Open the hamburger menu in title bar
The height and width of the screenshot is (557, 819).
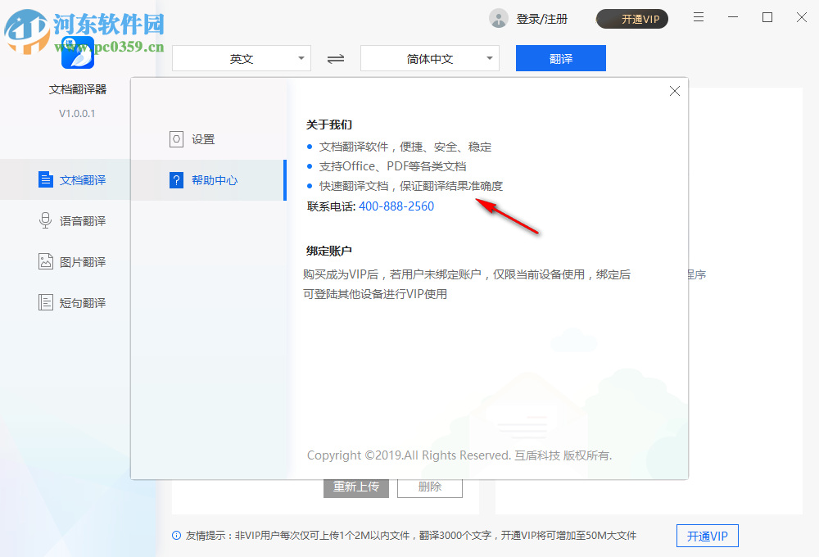[698, 16]
